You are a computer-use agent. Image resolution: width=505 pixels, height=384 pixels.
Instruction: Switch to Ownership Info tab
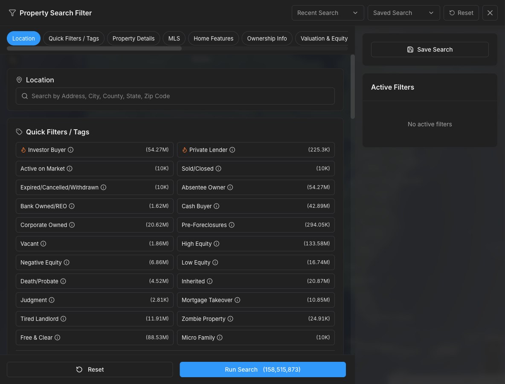tap(267, 38)
